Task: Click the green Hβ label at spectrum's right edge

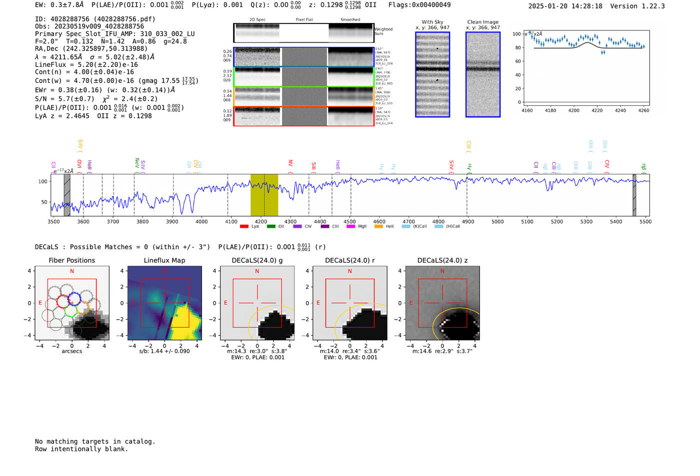Action: click(644, 167)
